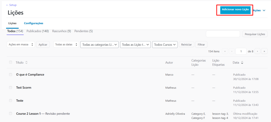Toggle the select-all checkbox in the table header
The height and width of the screenshot is (122, 271).
click(11, 62)
